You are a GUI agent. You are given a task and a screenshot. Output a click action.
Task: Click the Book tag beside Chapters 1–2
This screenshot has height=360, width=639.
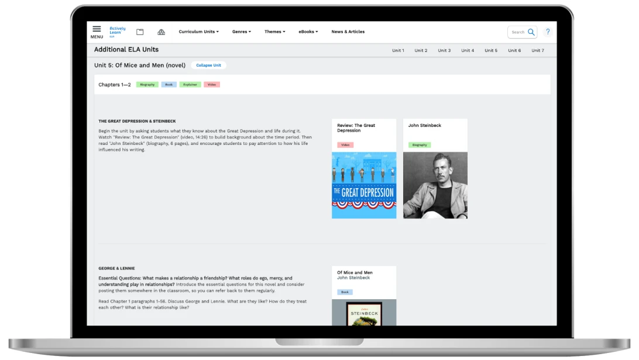click(169, 85)
